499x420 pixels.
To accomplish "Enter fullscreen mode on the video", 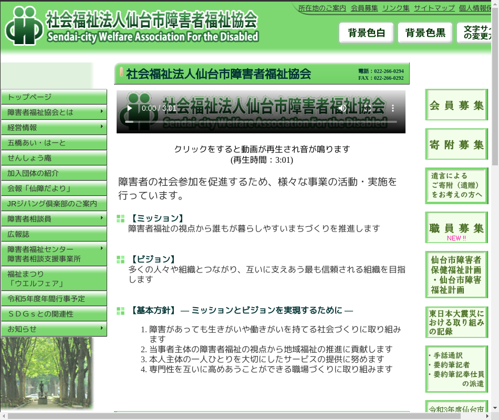I will (x=368, y=109).
